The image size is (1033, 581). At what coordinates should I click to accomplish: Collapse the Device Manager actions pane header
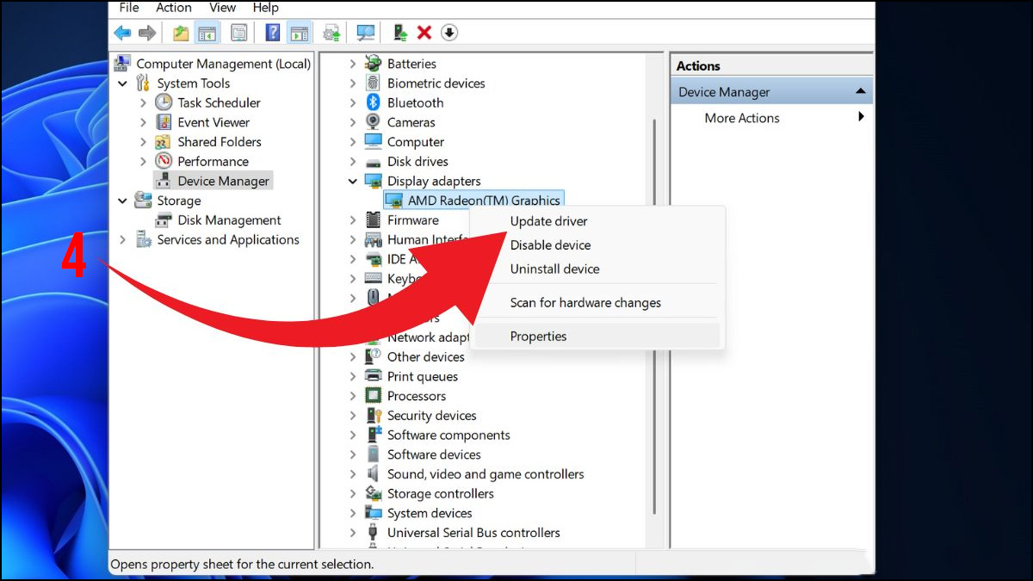859,90
